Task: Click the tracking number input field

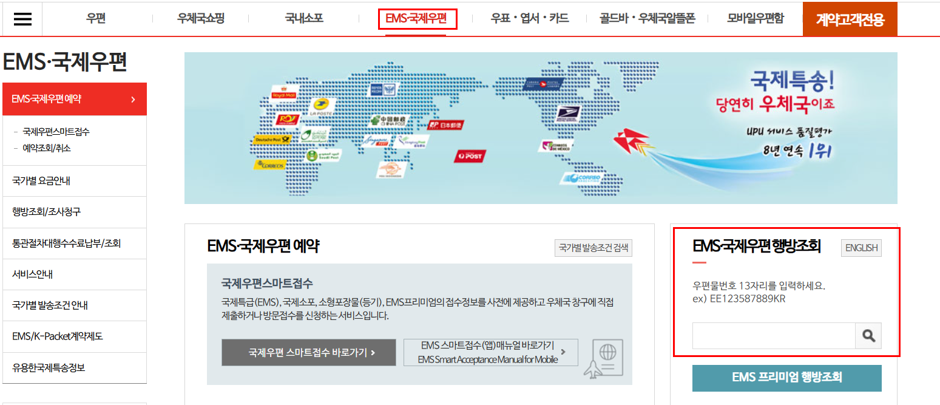Action: click(774, 336)
